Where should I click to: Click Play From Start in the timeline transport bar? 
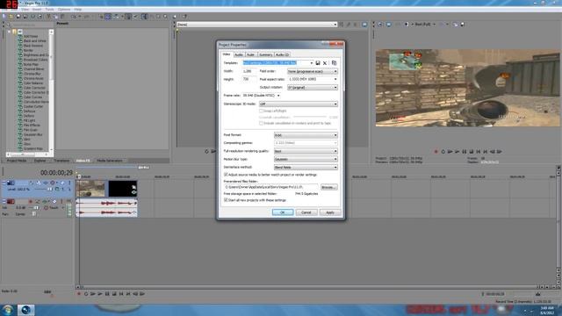(93, 294)
